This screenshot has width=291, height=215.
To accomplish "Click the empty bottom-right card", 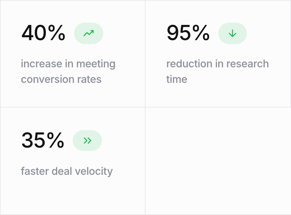I will click(218, 161).
